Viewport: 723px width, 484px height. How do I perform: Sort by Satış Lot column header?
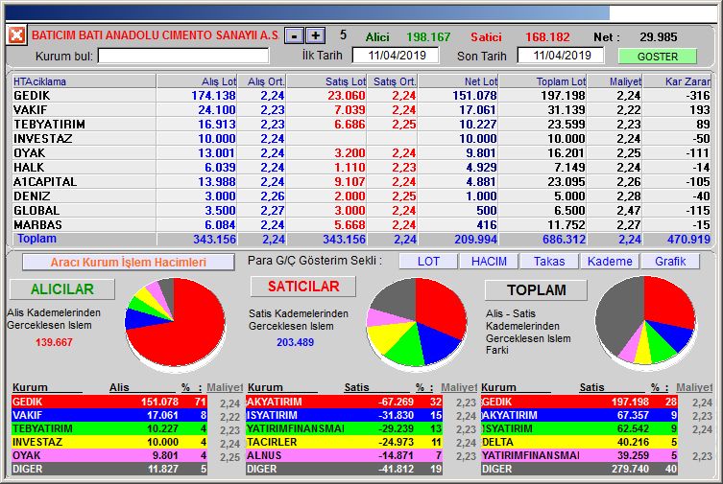pyautogui.click(x=326, y=81)
